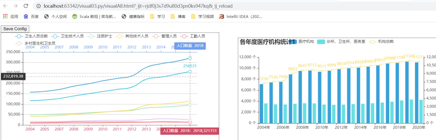
Task: Open the 健康指标 bookmark
Action: 133,16
